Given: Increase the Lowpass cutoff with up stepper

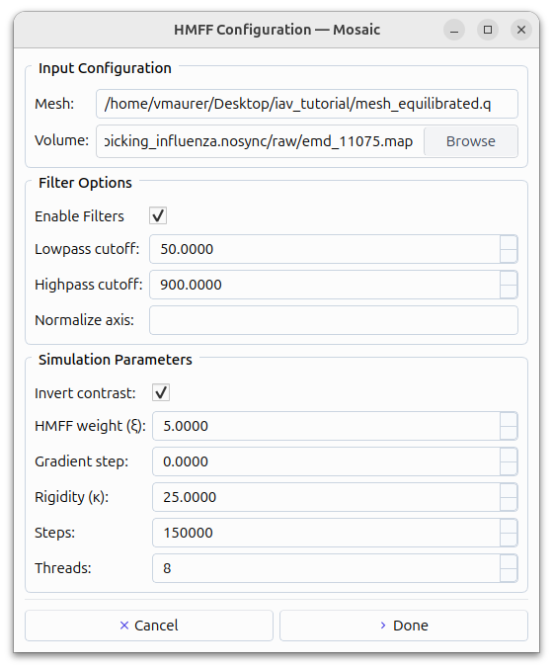Looking at the screenshot, I should [x=509, y=242].
